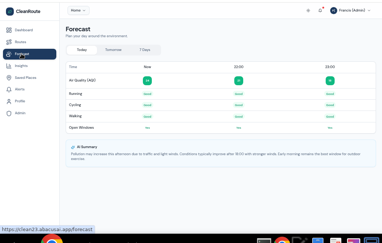This screenshot has height=243, width=382.
Task: Toggle the light/dark theme sun icon
Action: click(308, 10)
